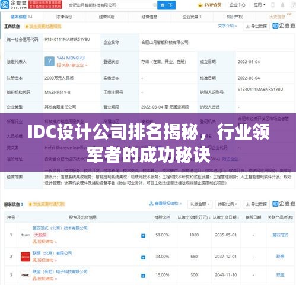Clear the search box with the X icon

155,5
